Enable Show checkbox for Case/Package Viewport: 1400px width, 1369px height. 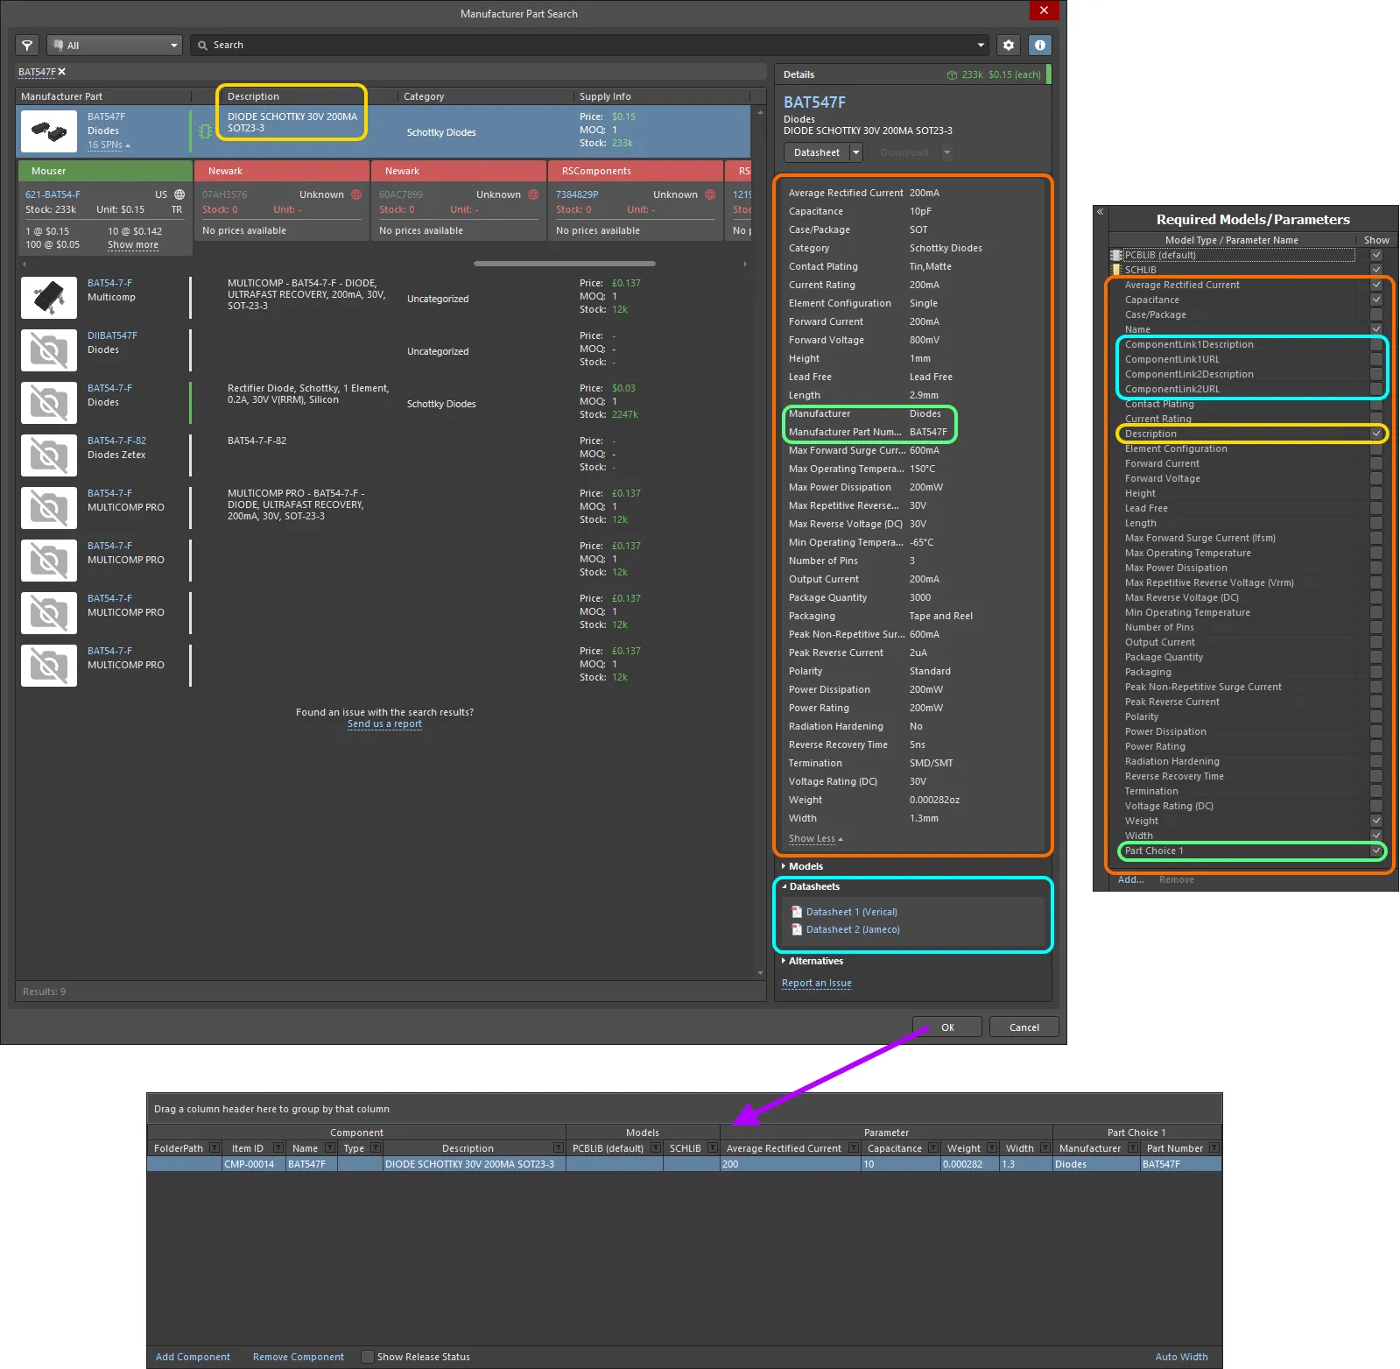1376,314
